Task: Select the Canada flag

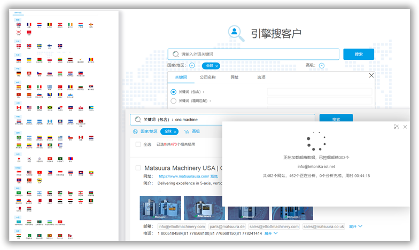Action: tap(19, 107)
